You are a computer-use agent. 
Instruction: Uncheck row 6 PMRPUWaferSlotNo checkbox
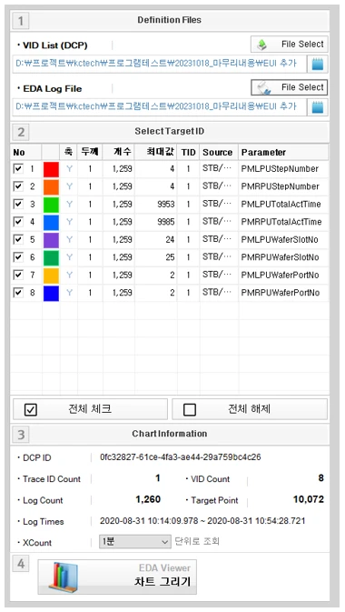[x=18, y=256]
